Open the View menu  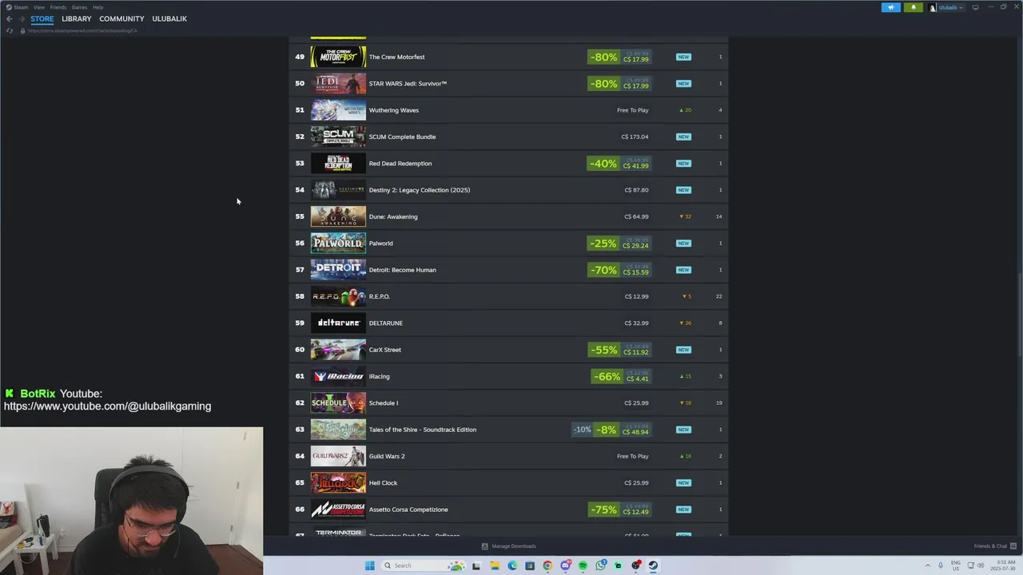click(x=38, y=7)
